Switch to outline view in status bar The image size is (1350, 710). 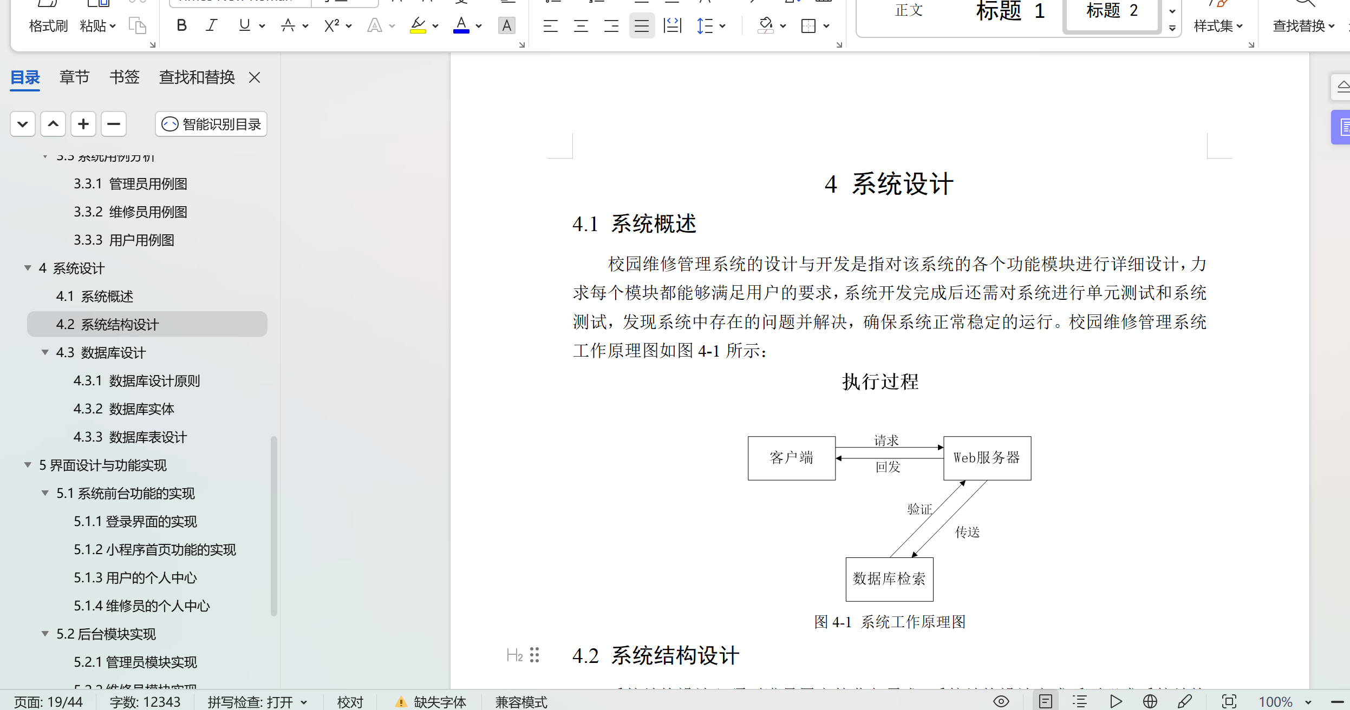[x=1080, y=701]
